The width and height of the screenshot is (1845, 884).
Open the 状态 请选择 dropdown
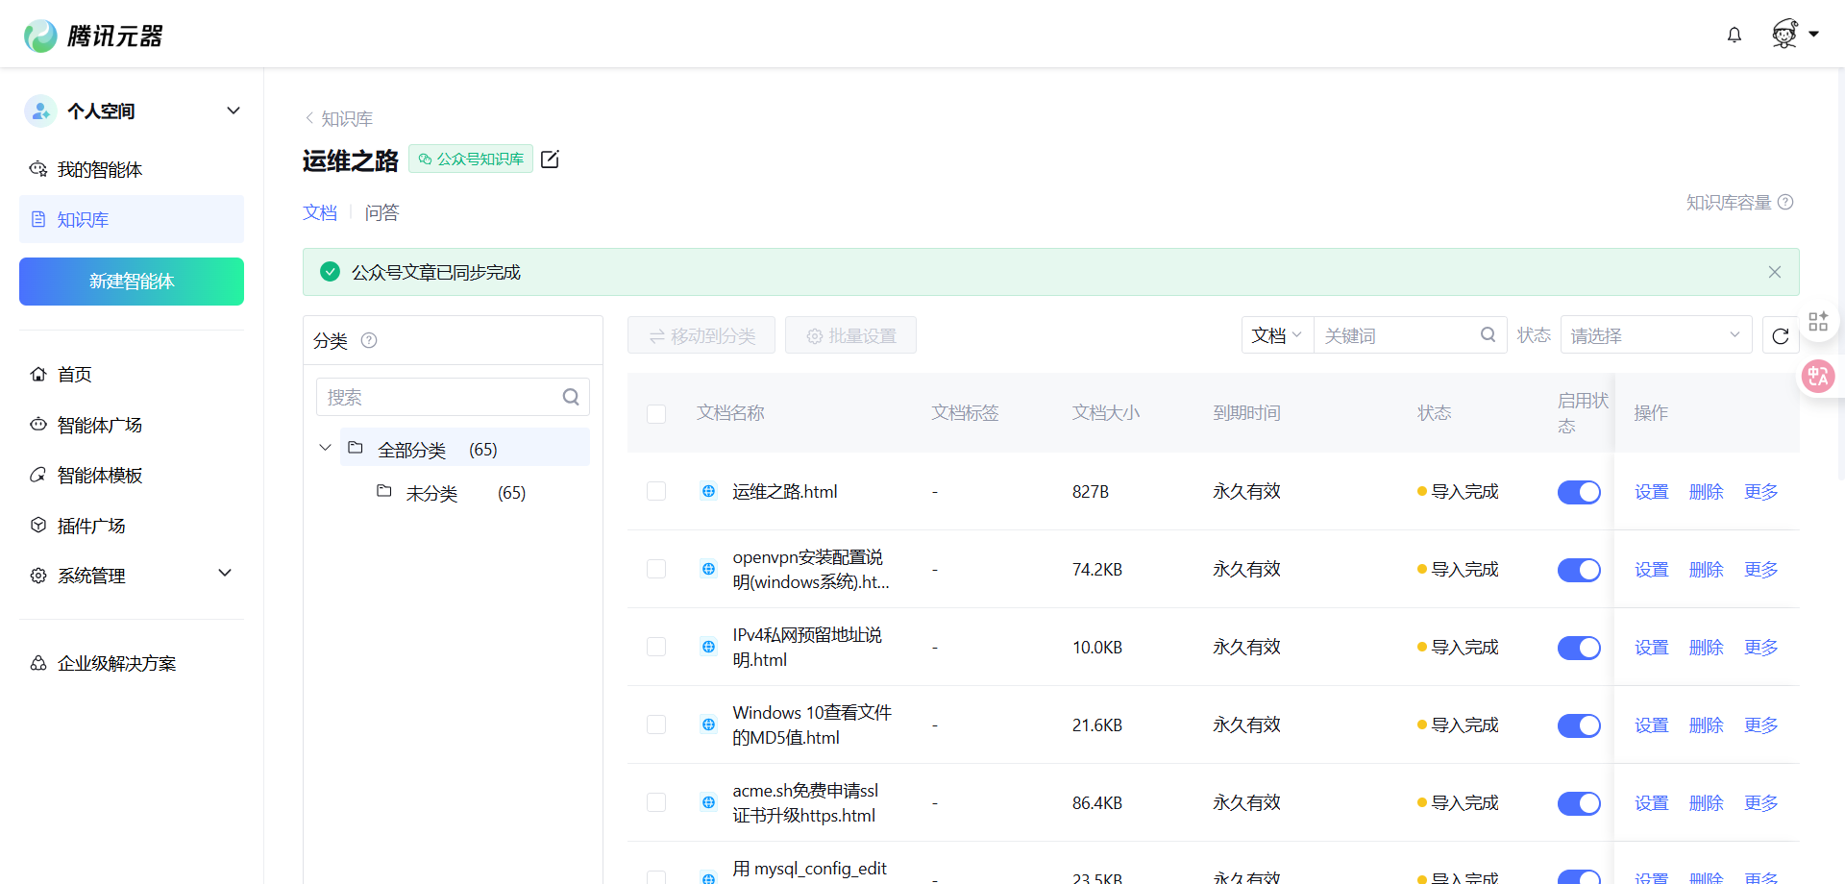1655,335
